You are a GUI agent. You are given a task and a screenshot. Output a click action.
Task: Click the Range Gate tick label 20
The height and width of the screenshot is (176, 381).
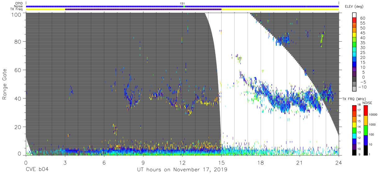click(x=18, y=127)
